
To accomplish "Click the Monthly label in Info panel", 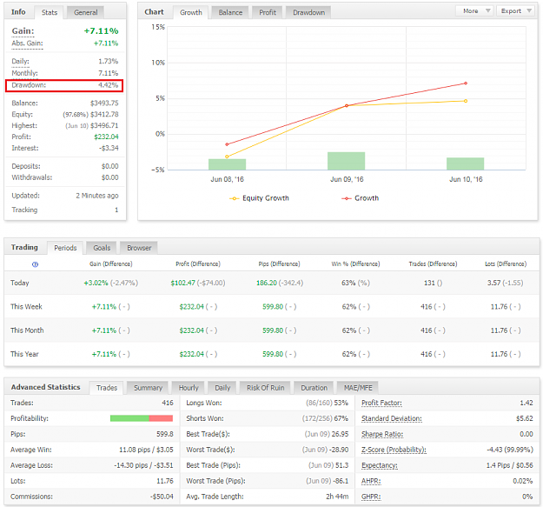I will pyautogui.click(x=24, y=73).
